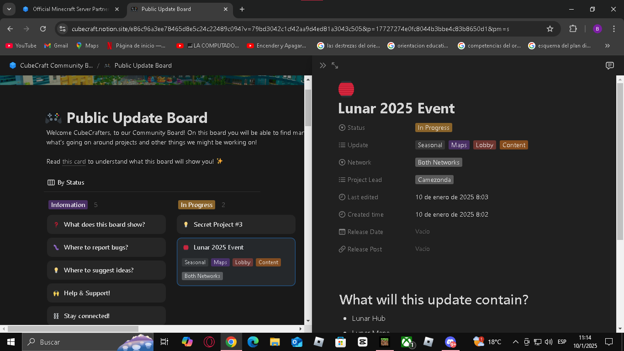Click the red Lunar 2025 Event page icon
Viewport: 624px width, 351px height.
pos(346,89)
